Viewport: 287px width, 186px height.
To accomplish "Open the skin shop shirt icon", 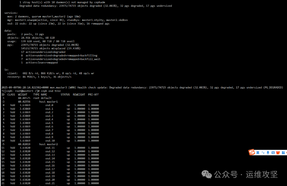I will click(278, 153).
